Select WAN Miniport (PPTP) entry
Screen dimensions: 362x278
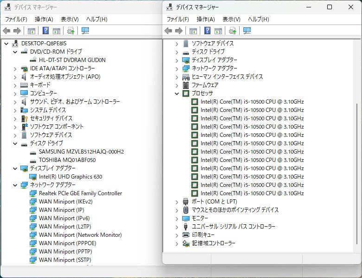(x=65, y=252)
